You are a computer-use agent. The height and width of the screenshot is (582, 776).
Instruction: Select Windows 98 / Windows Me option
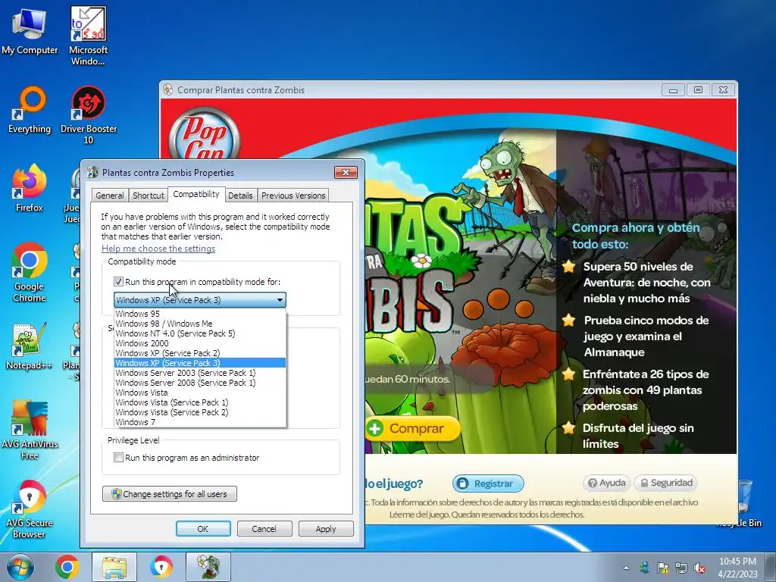click(200, 323)
